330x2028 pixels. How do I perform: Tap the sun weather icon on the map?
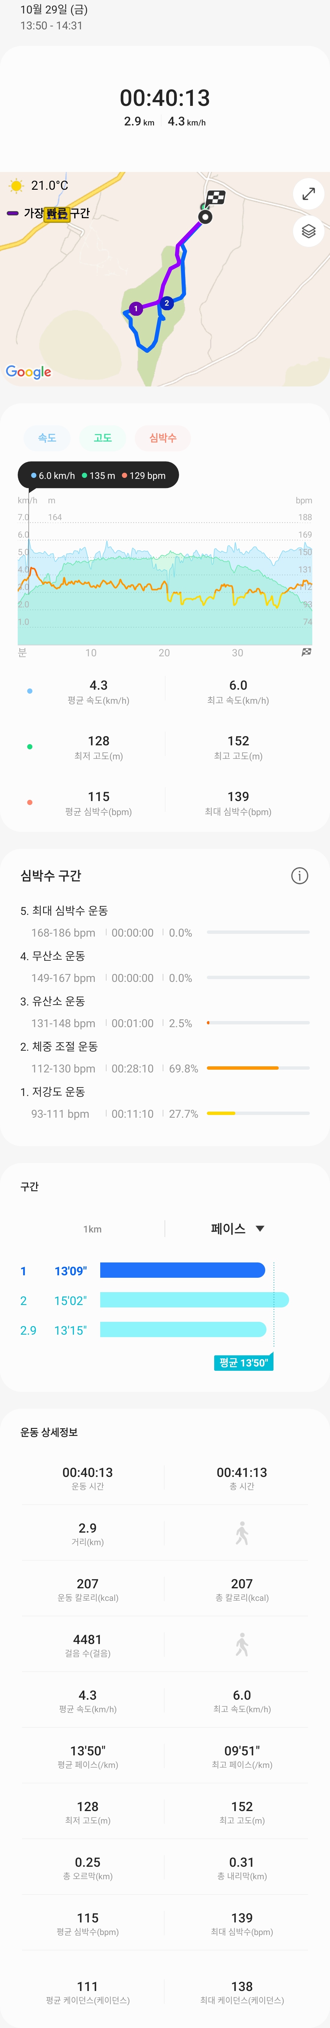[x=16, y=186]
